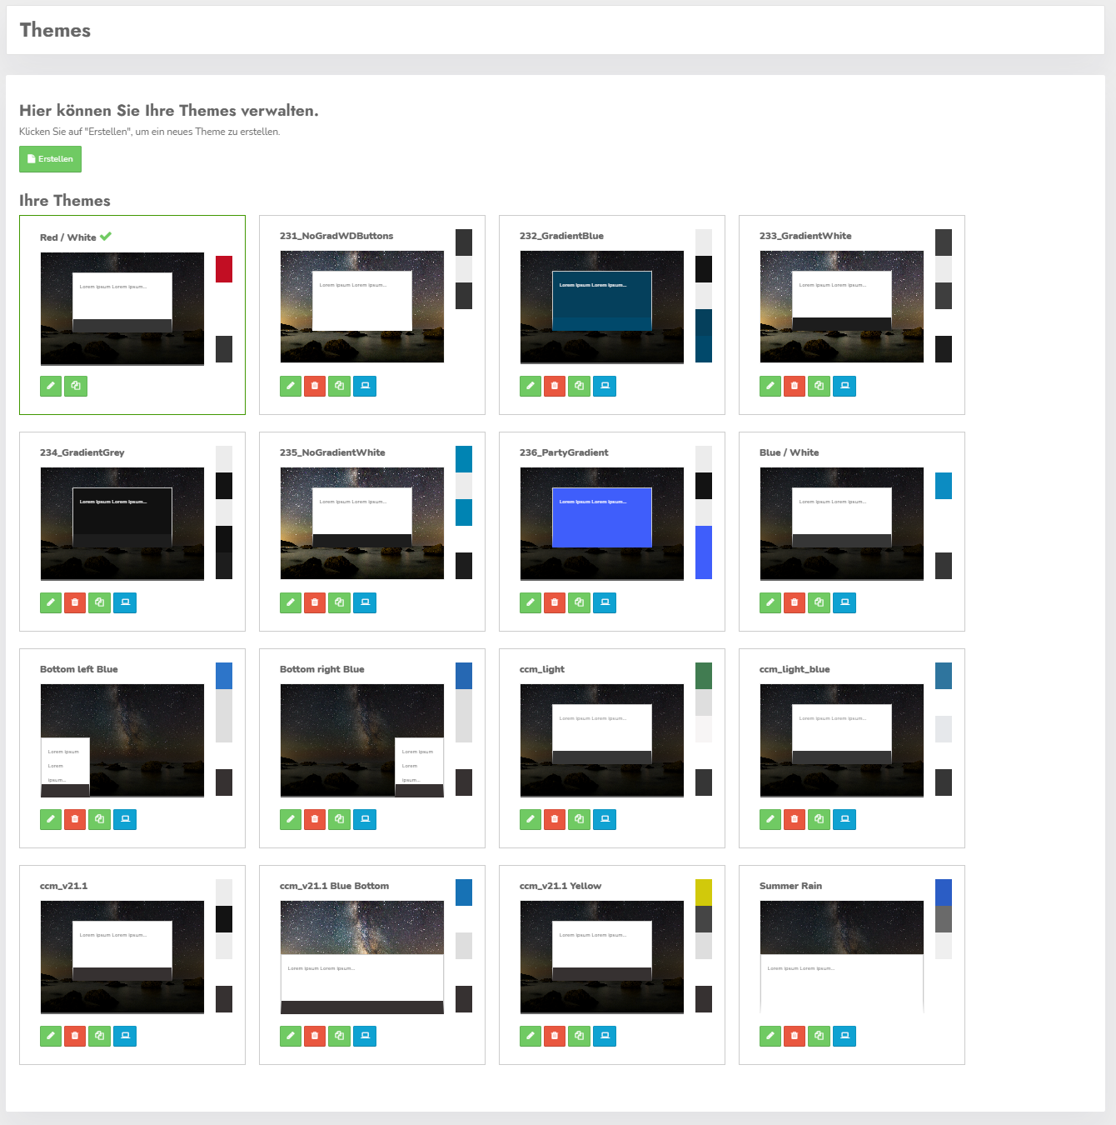Viewport: 1116px width, 1125px height.
Task: Click the Erstellen button
Action: (50, 159)
